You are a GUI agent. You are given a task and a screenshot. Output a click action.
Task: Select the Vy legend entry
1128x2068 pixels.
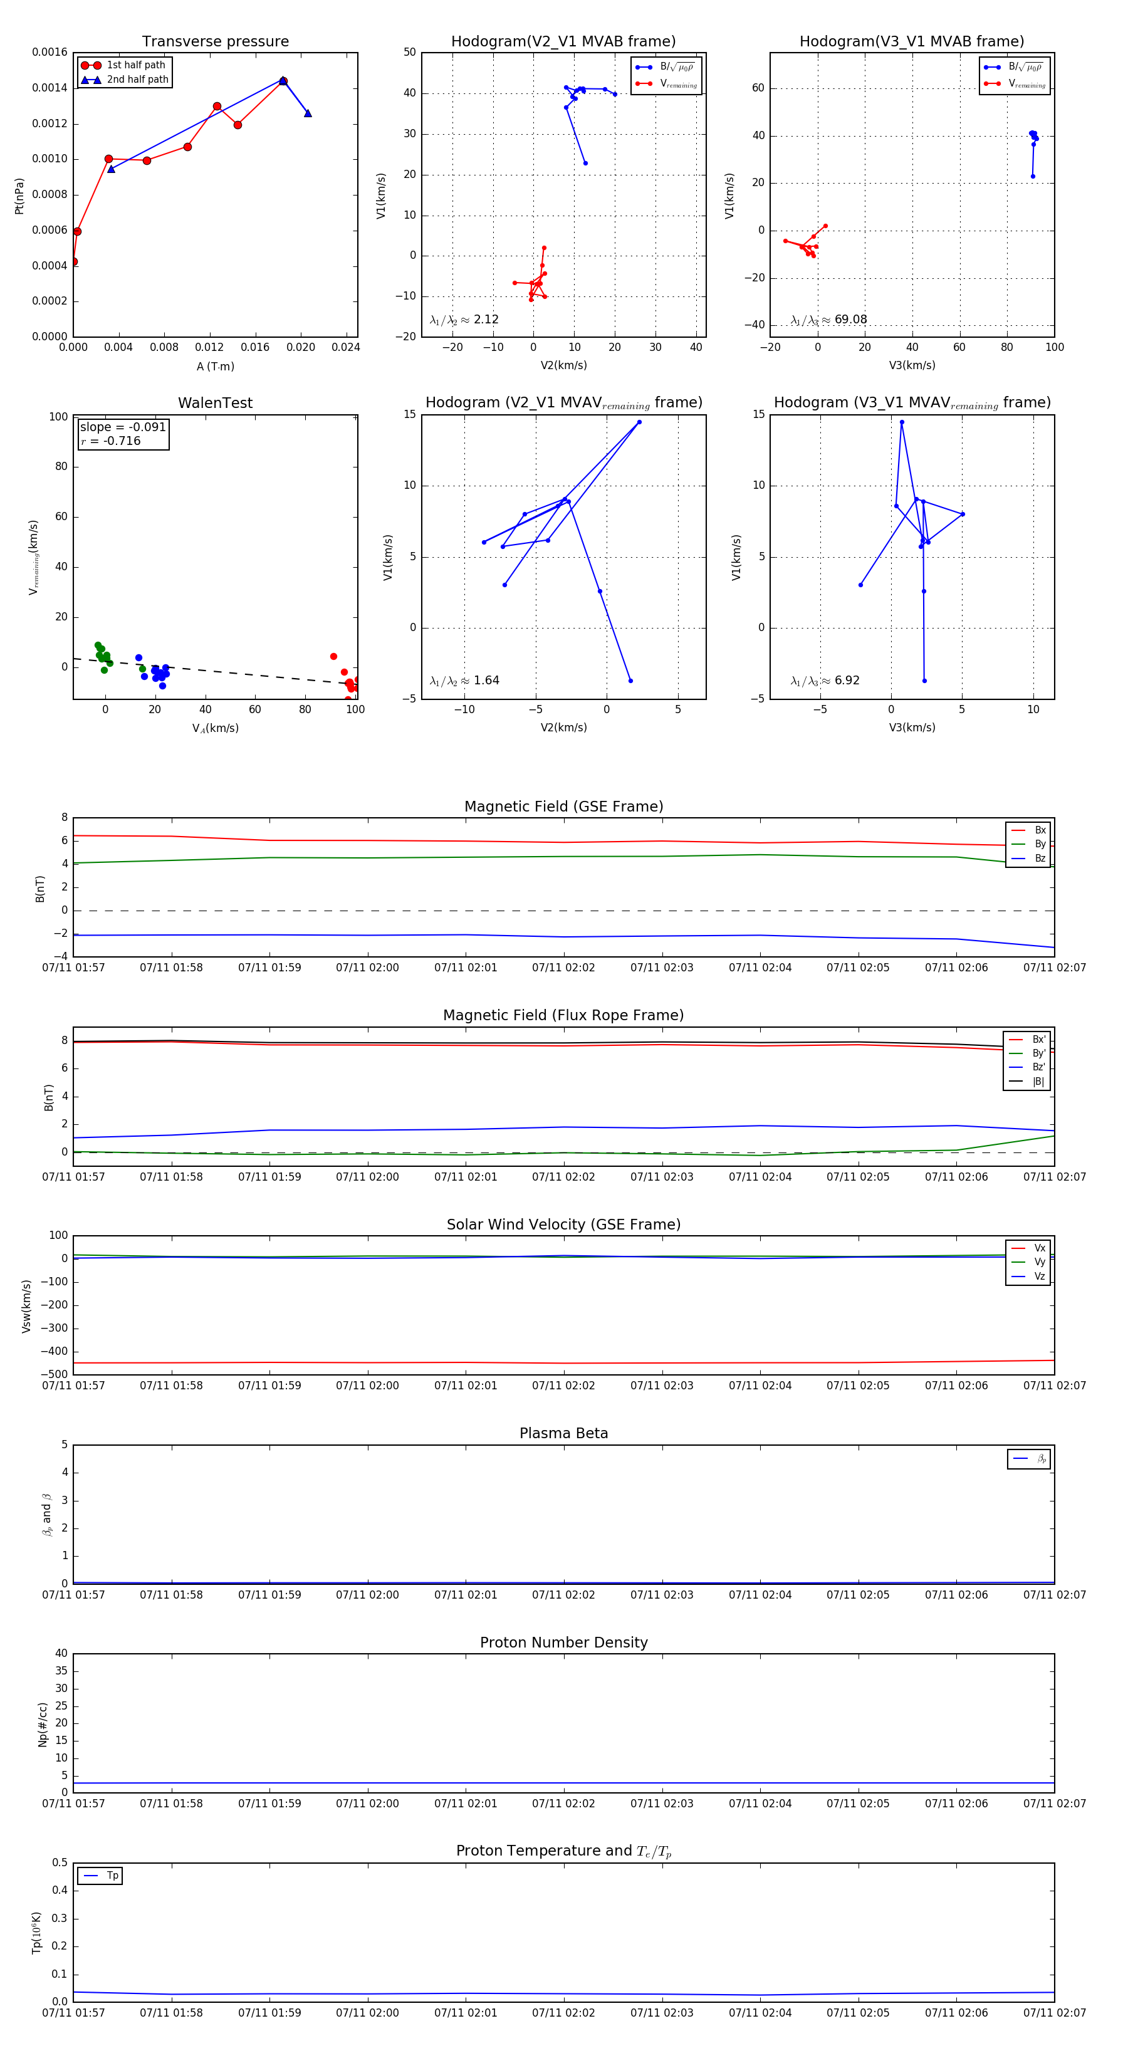(1028, 1262)
